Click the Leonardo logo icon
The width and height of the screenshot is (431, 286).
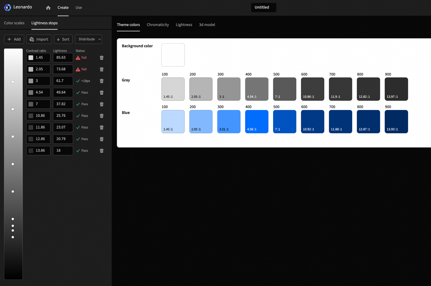(x=7, y=7)
